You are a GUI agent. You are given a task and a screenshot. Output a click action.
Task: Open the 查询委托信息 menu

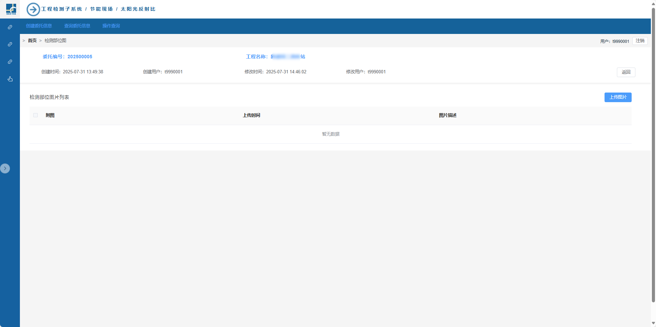coord(77,26)
